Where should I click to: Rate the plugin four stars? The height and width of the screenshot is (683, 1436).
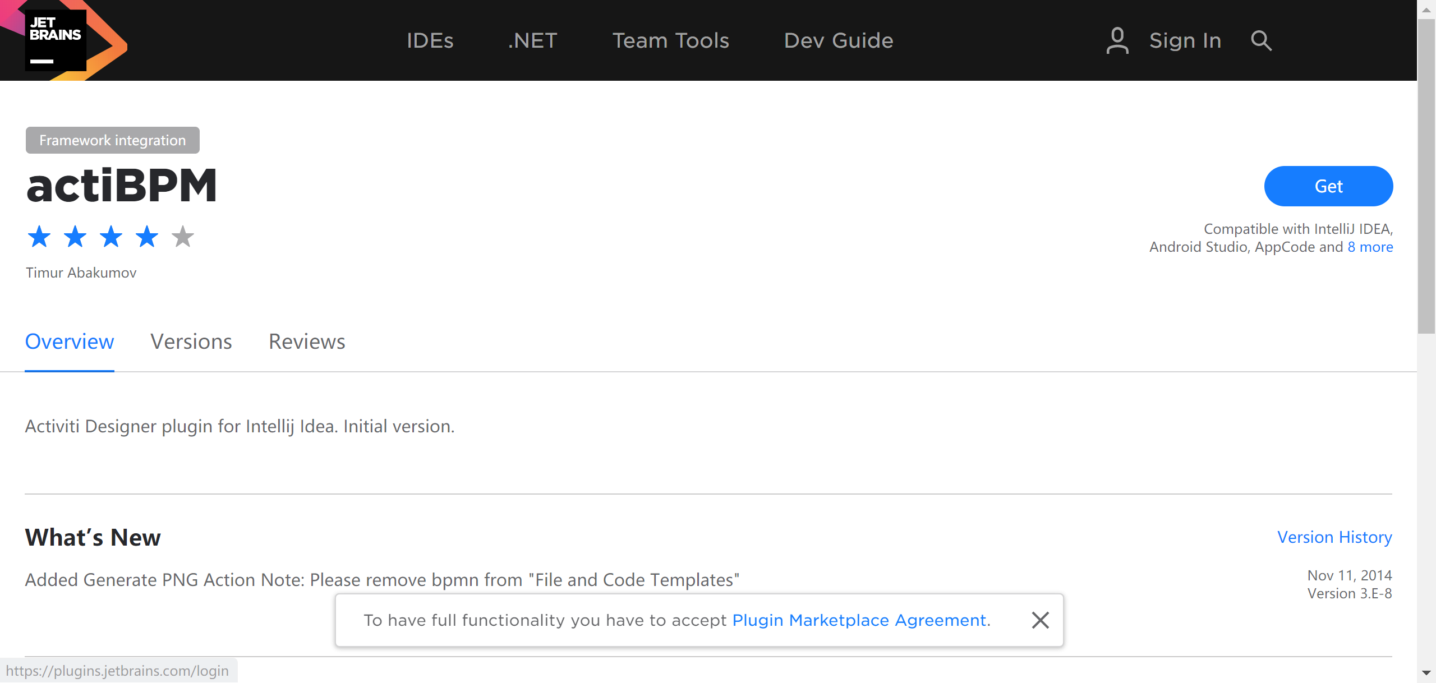click(147, 237)
